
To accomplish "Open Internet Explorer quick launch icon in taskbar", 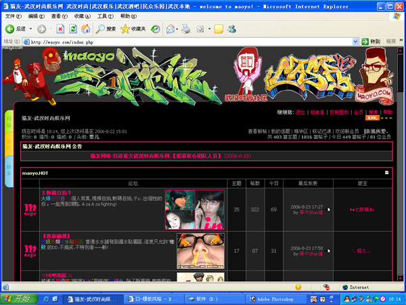I will 46,299.
